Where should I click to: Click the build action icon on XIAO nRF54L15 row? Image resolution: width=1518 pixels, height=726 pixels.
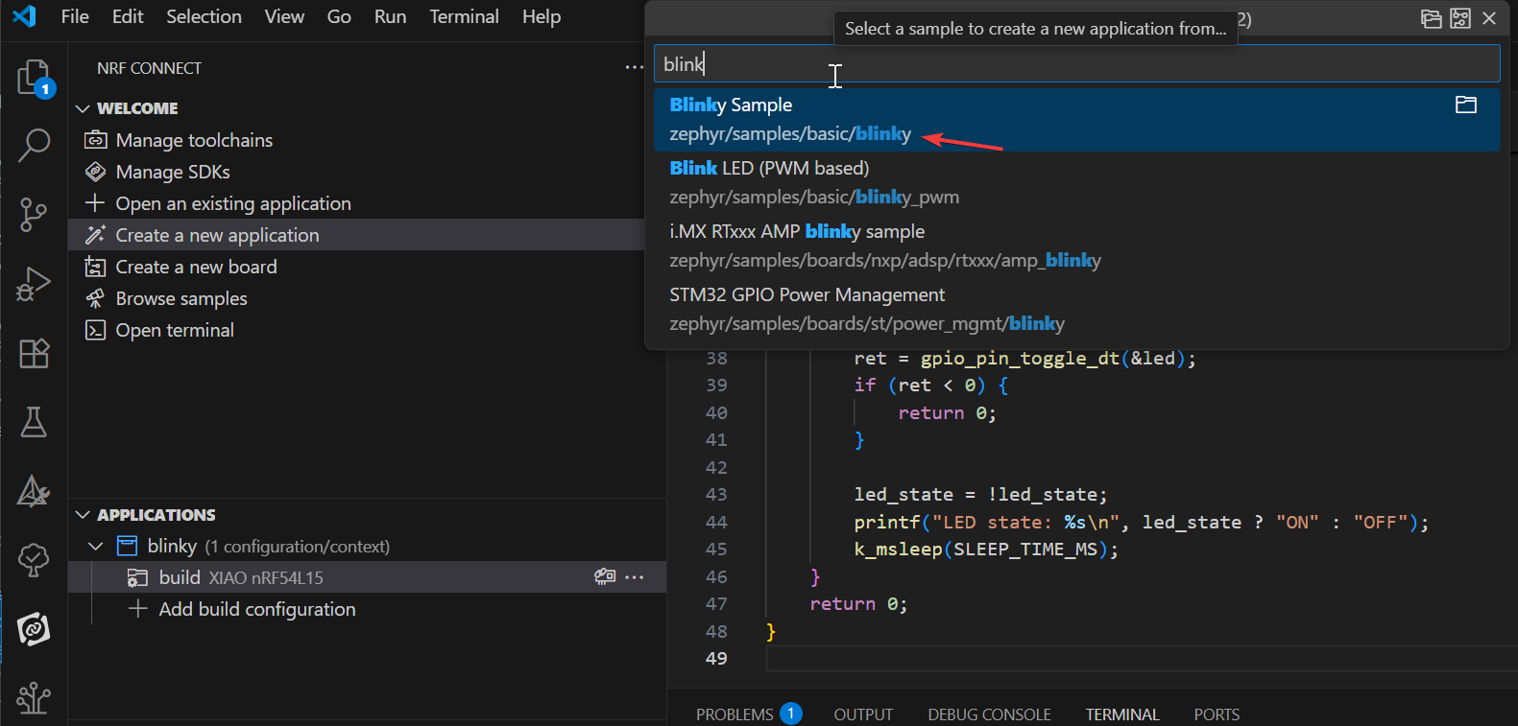[605, 576]
